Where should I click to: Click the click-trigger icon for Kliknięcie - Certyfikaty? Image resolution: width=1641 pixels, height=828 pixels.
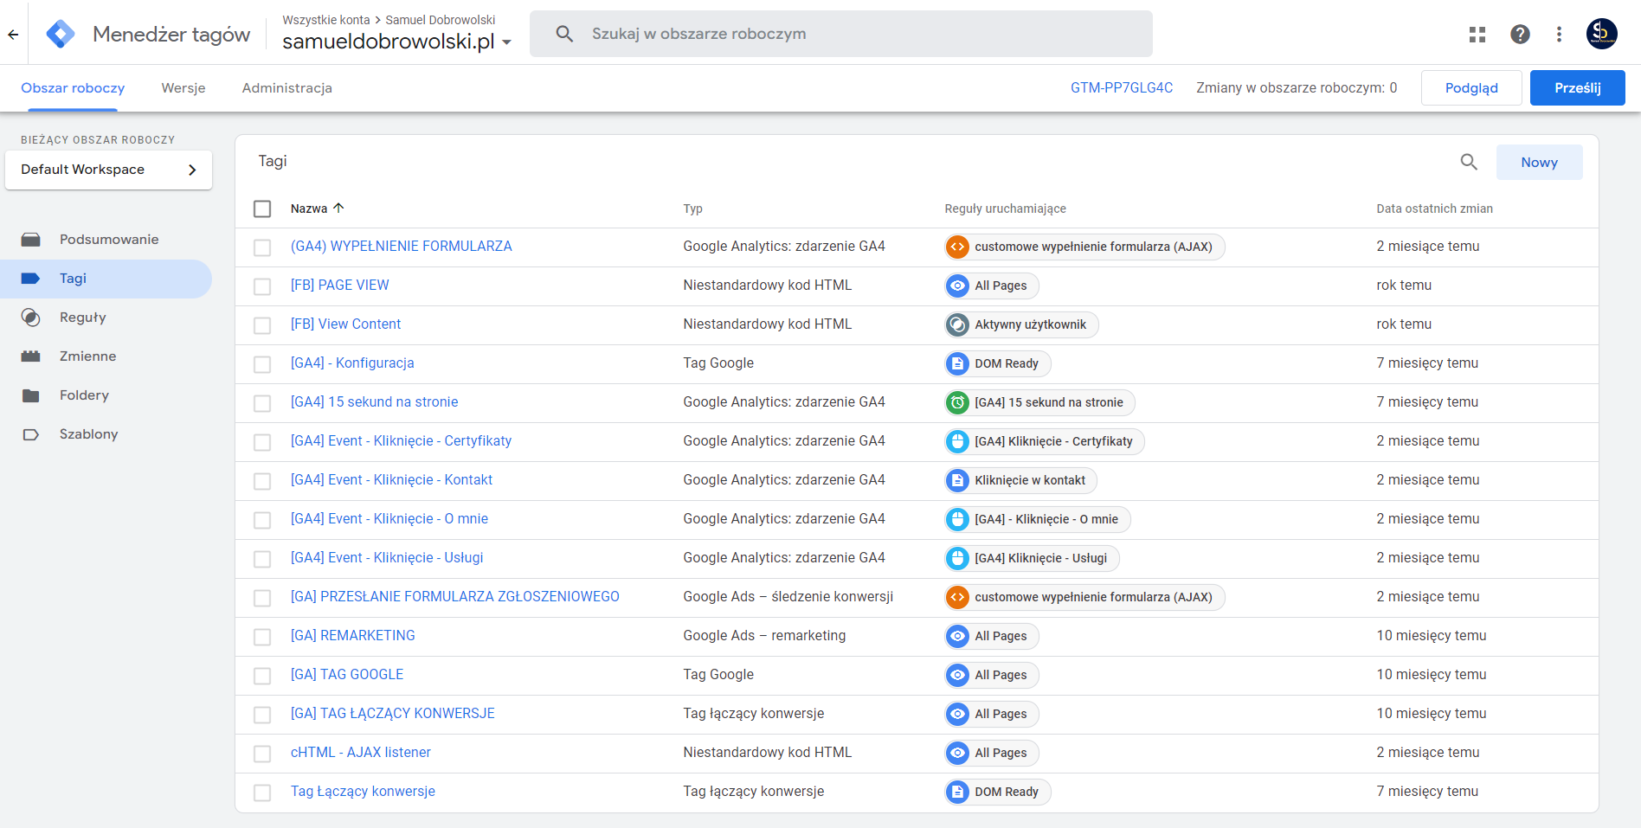click(957, 441)
